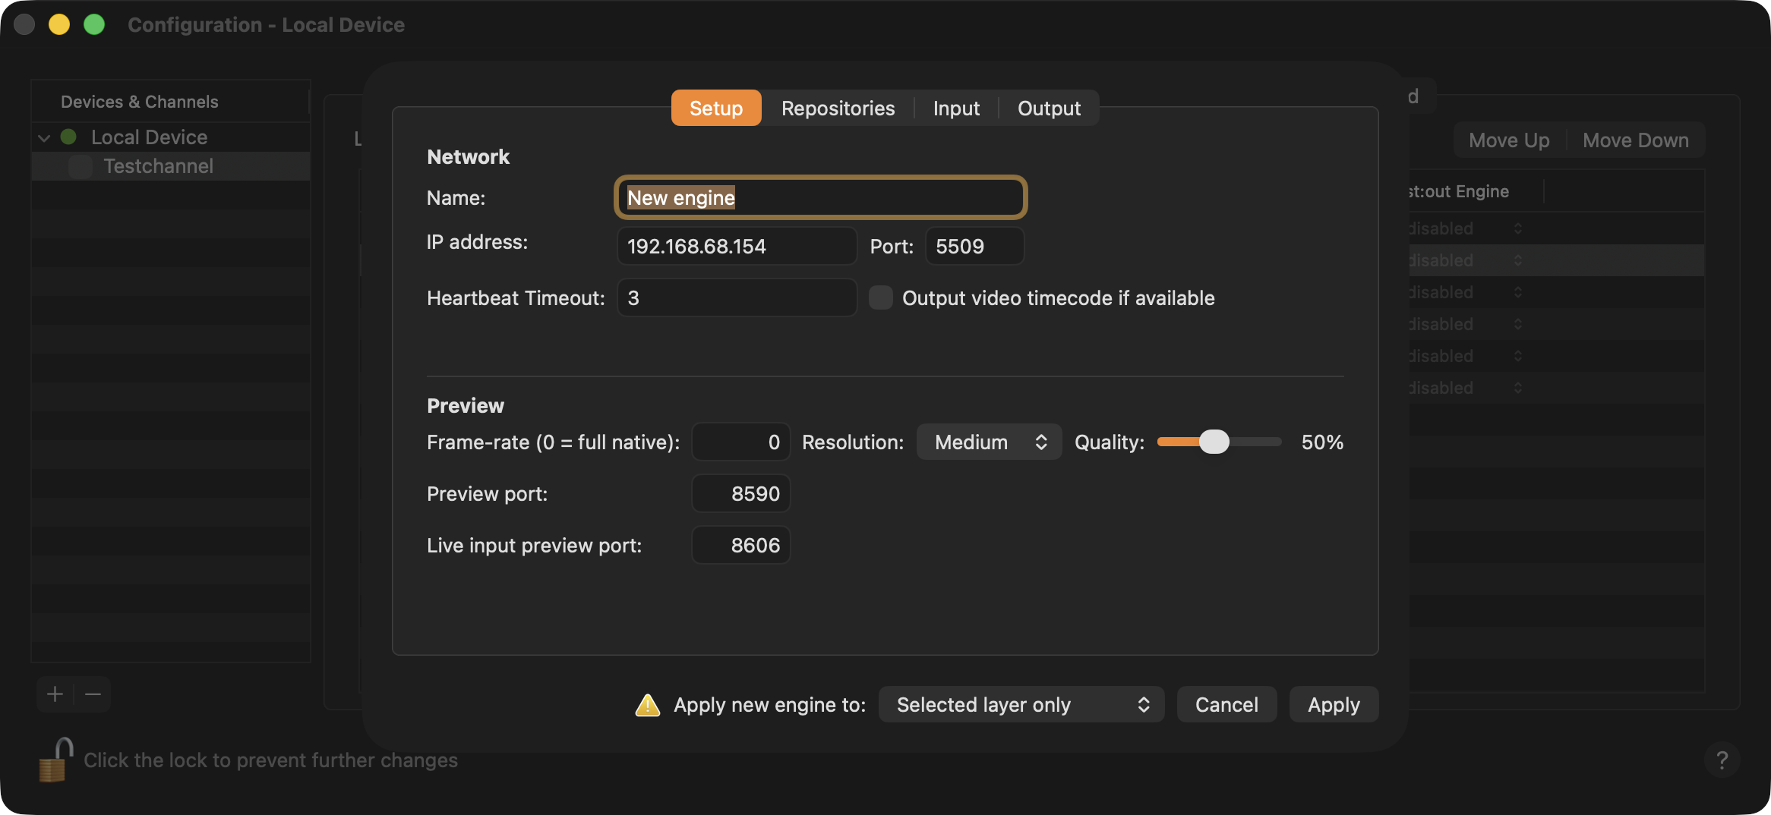Viewport: 1771px width, 815px height.
Task: Toggle the Testchannel checkbox
Action: tap(80, 166)
